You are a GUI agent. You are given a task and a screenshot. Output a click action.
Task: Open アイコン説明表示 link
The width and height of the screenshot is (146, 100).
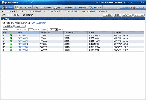pyautogui.click(x=40, y=23)
